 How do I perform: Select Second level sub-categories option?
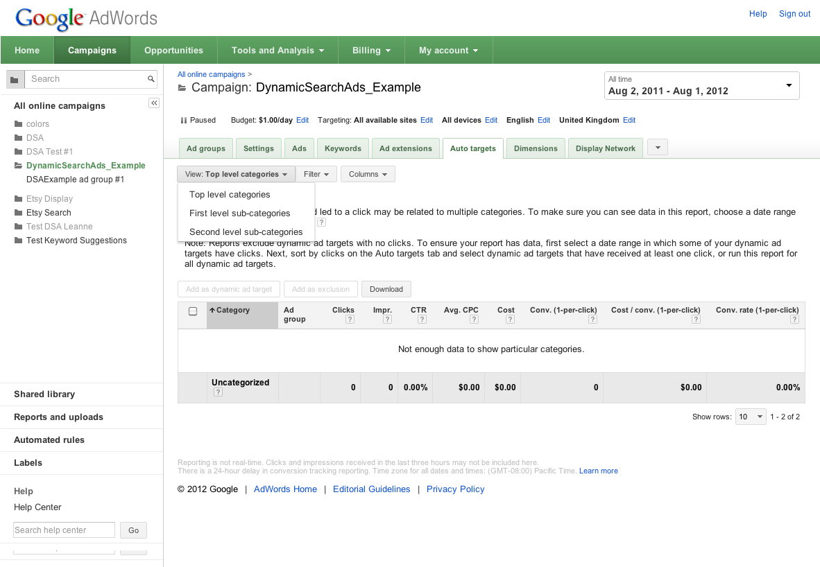246,232
